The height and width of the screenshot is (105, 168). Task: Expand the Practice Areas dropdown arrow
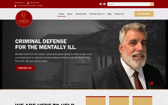click(x=104, y=14)
